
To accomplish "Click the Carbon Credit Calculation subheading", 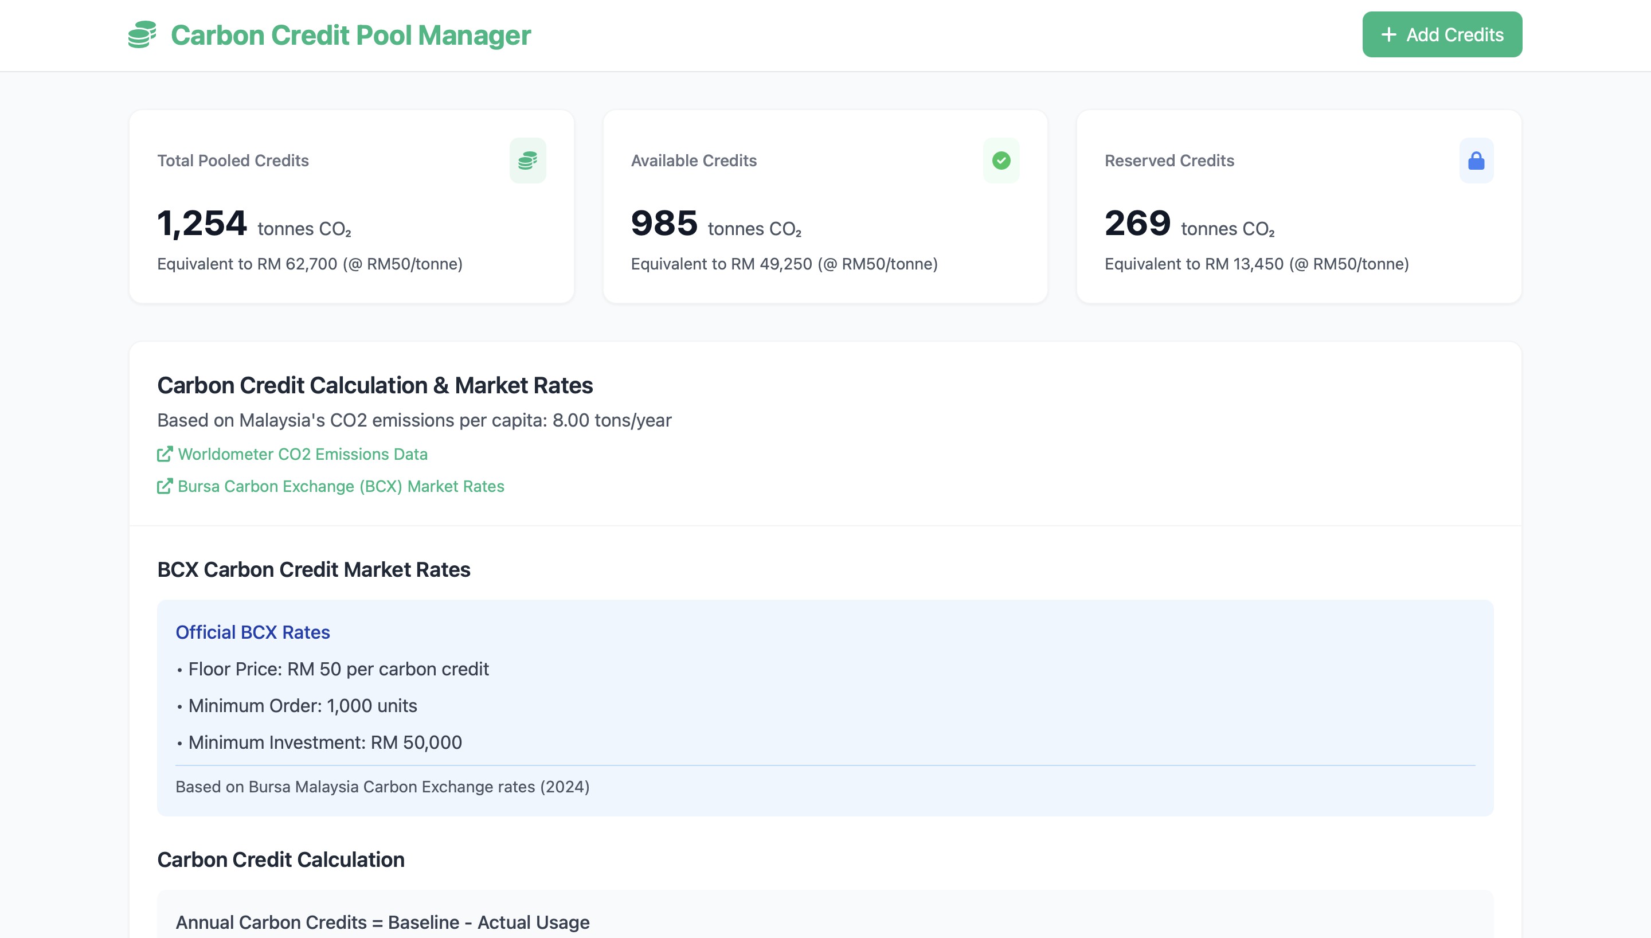I will point(281,860).
